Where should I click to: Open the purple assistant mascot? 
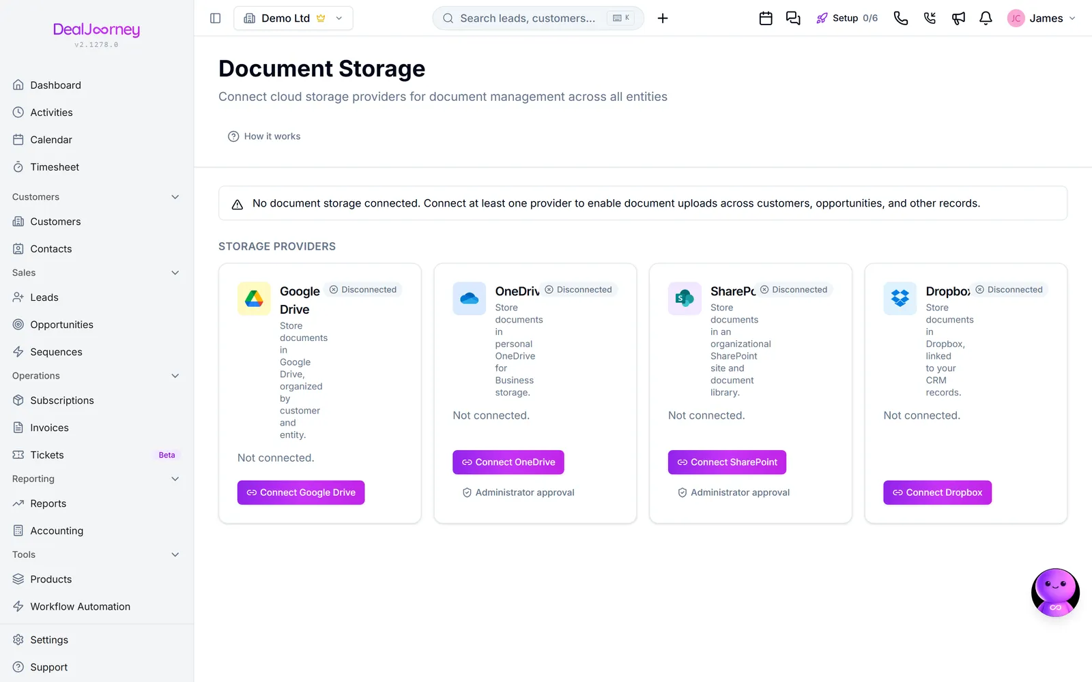click(x=1055, y=592)
